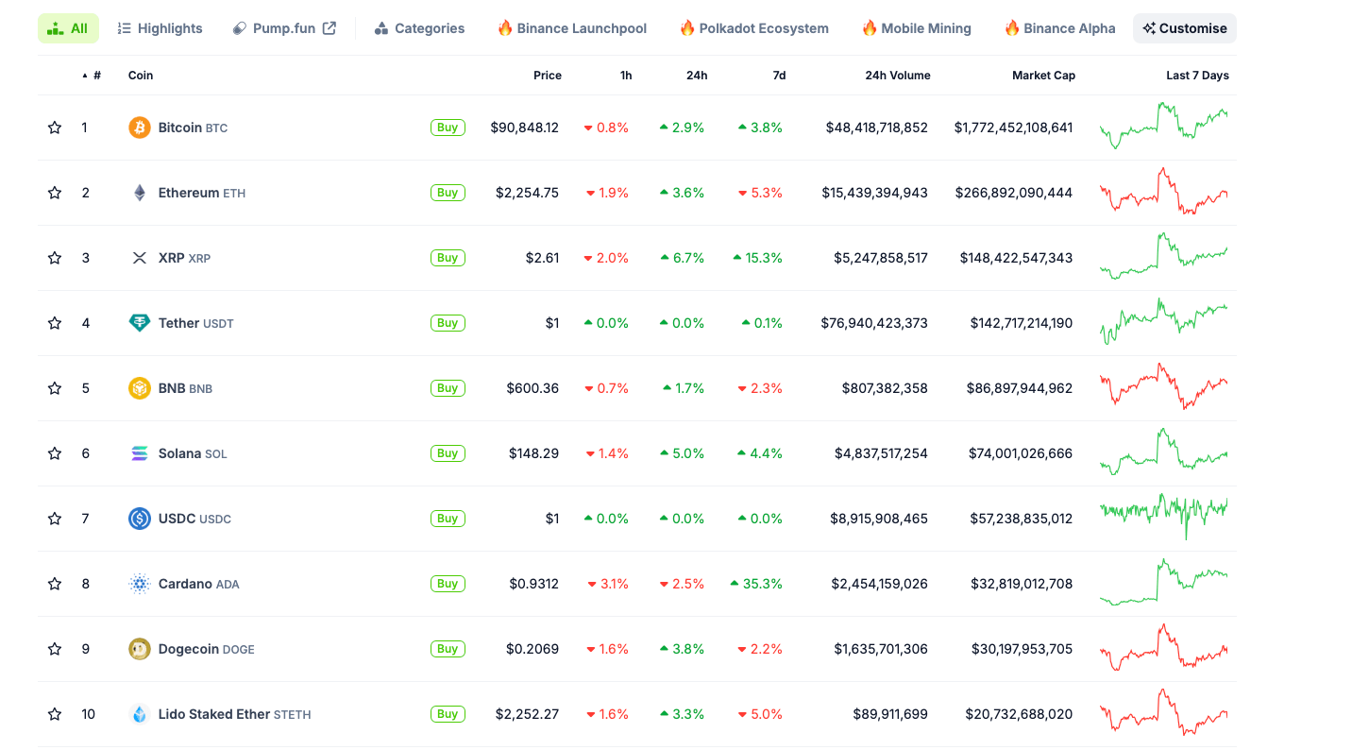Toggle the star next to Lido Staked Ether
This screenshot has width=1352, height=750.
point(54,714)
